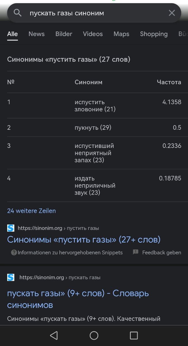
Task: Go to the Shopping tab
Action: tap(154, 34)
